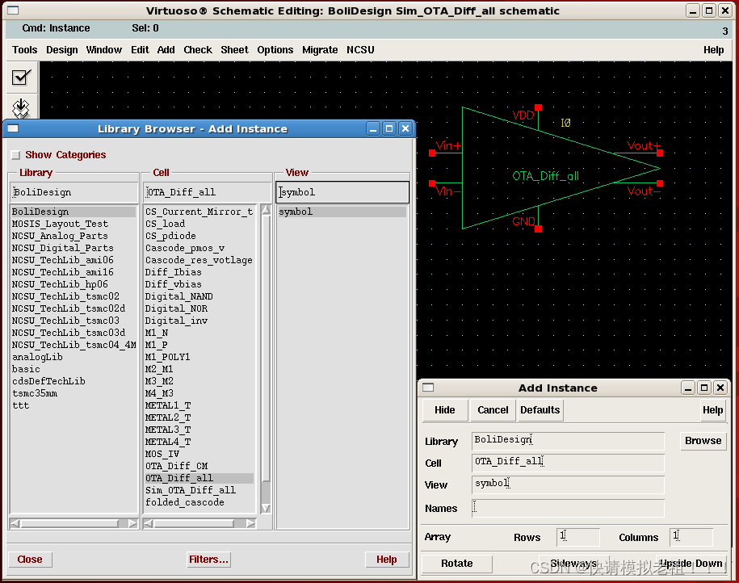Click Columns field in Add Instance
Viewport: 739px width, 583px height.
691,537
